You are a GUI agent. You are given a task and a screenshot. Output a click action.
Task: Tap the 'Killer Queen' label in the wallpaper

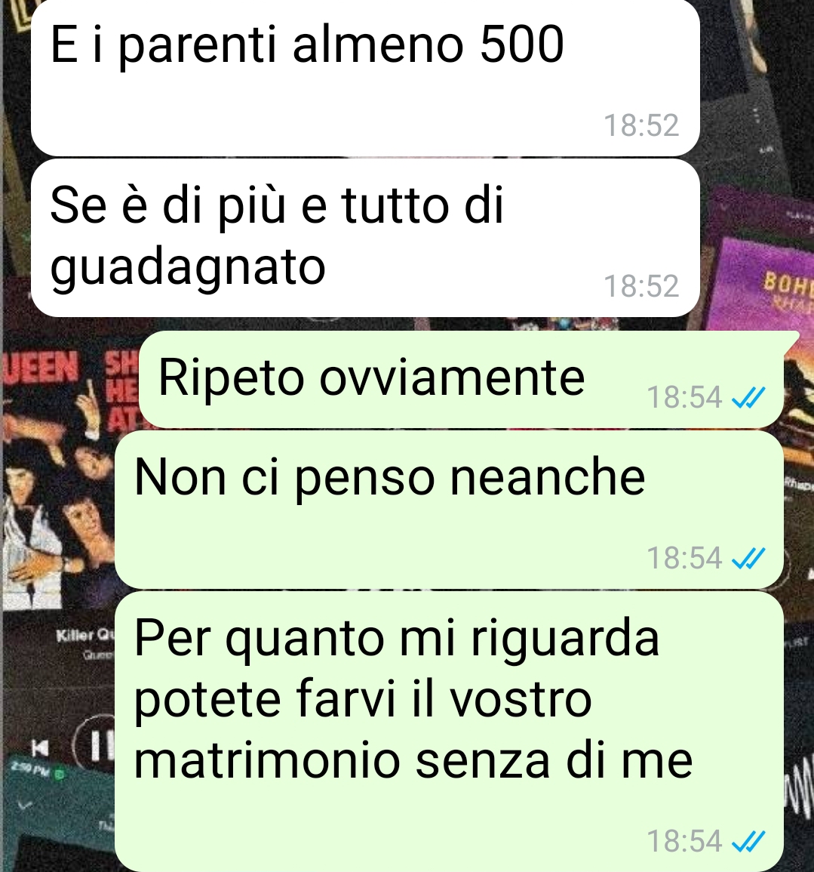(x=85, y=634)
